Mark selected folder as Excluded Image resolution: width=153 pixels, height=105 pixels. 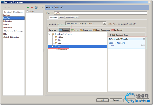(117, 30)
